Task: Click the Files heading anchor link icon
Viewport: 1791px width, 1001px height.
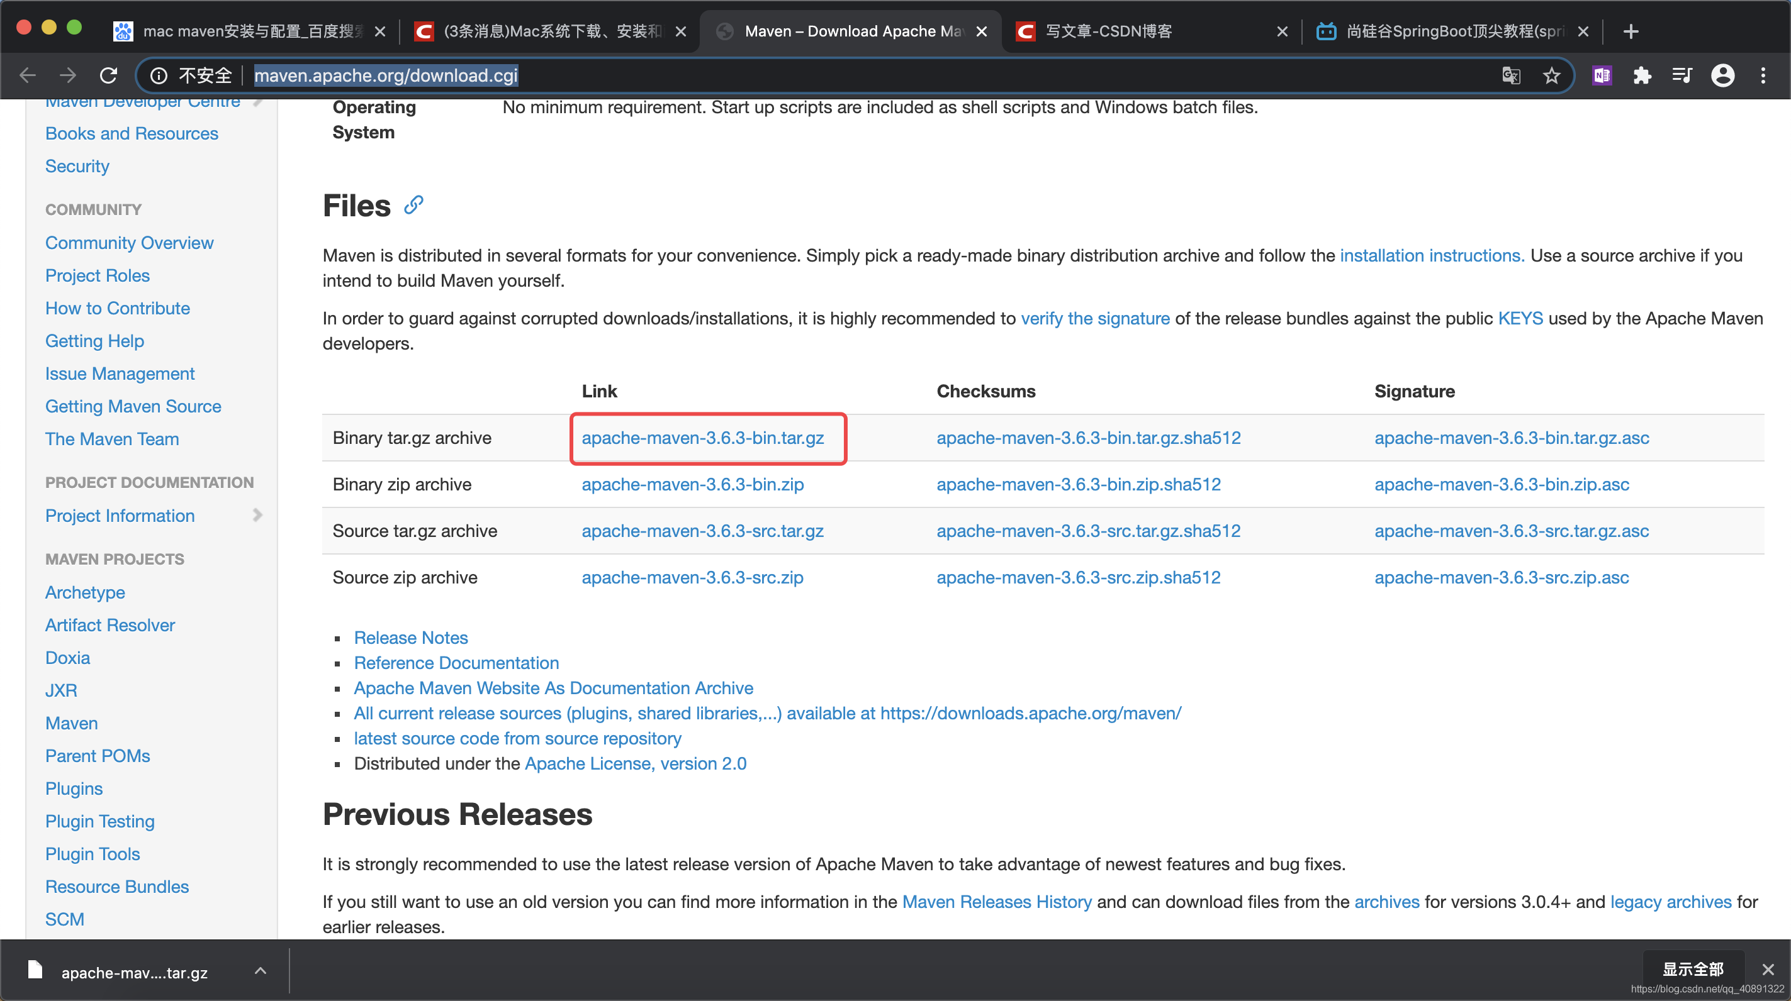Action: pyautogui.click(x=413, y=205)
